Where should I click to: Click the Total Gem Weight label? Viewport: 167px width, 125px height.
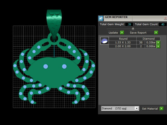click(x=112, y=24)
